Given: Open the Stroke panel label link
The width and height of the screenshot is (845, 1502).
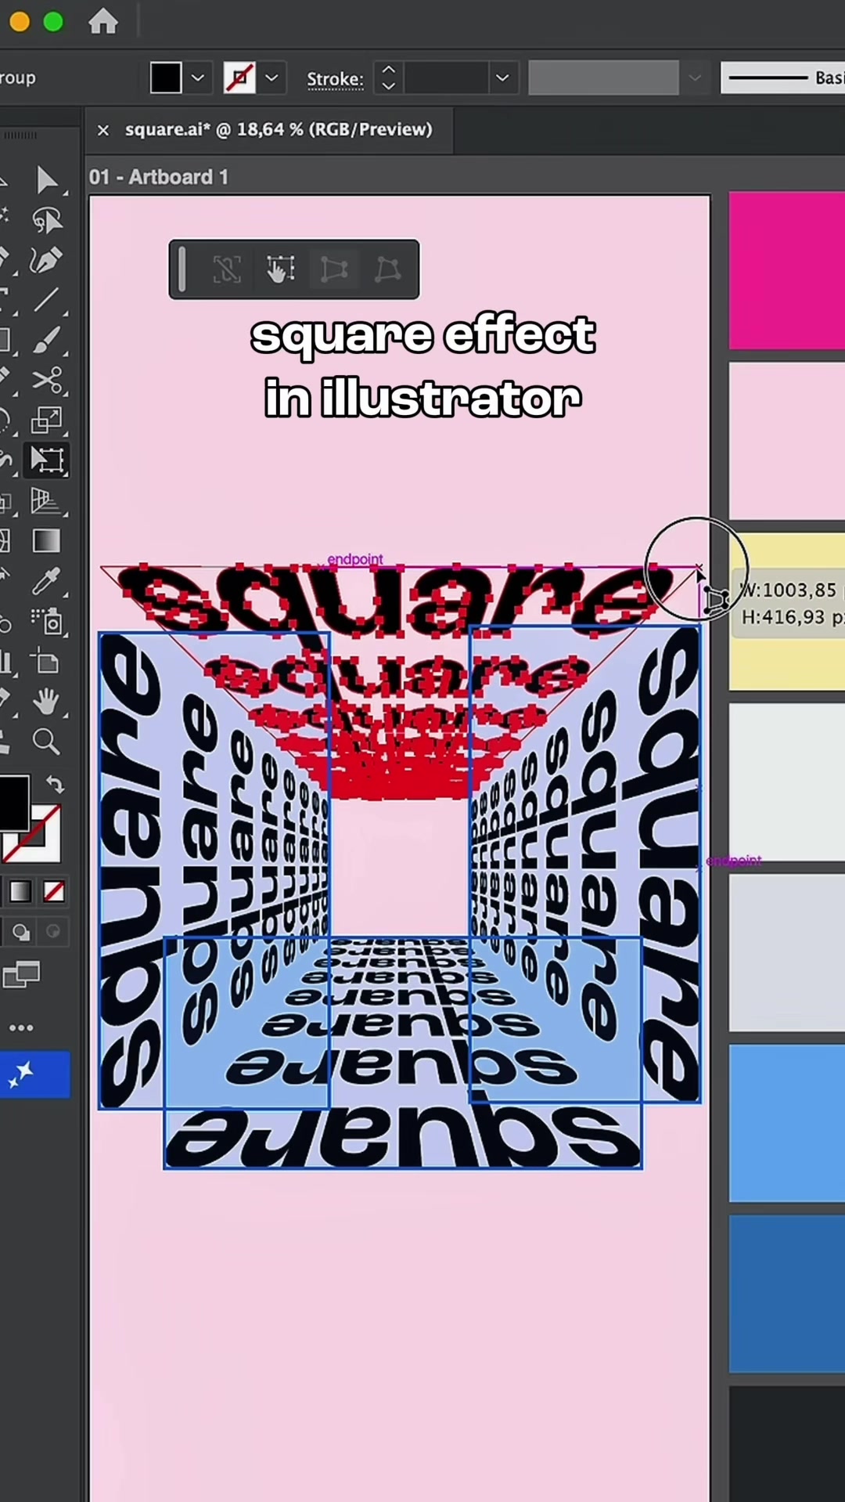Looking at the screenshot, I should 335,79.
